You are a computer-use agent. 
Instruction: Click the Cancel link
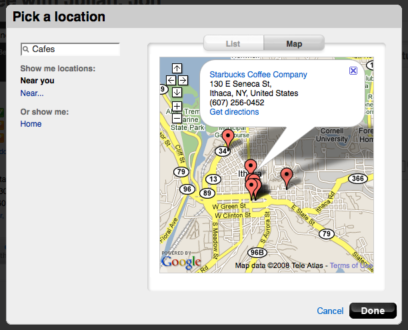click(330, 311)
